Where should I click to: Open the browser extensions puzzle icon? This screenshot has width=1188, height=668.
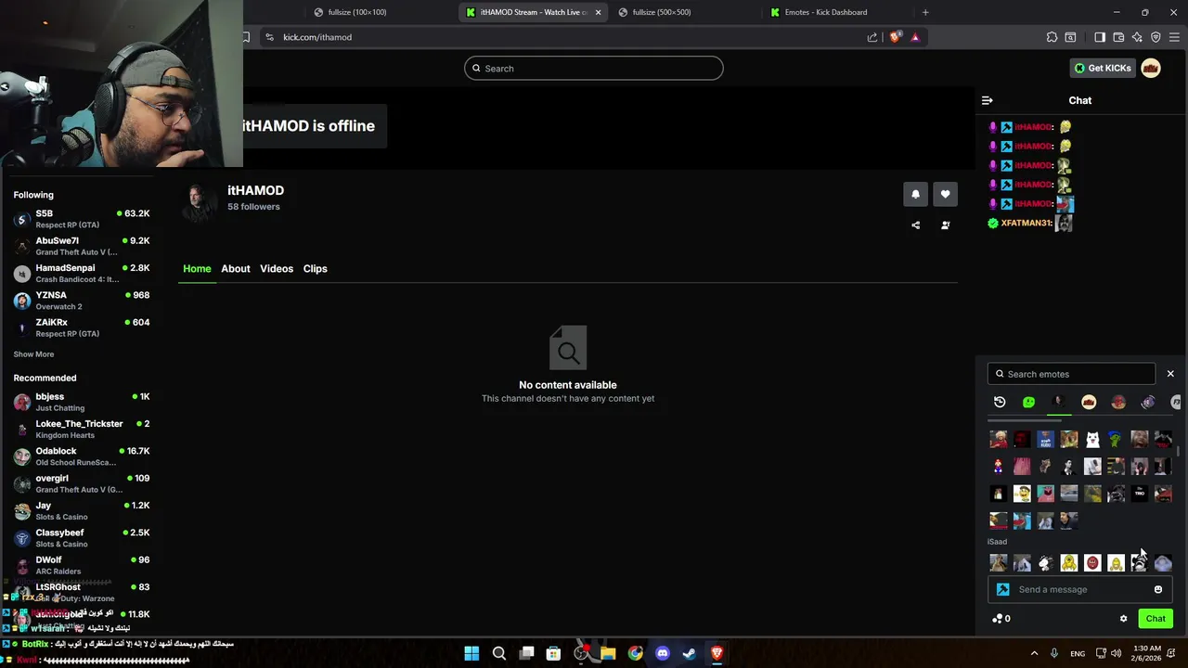1052,37
